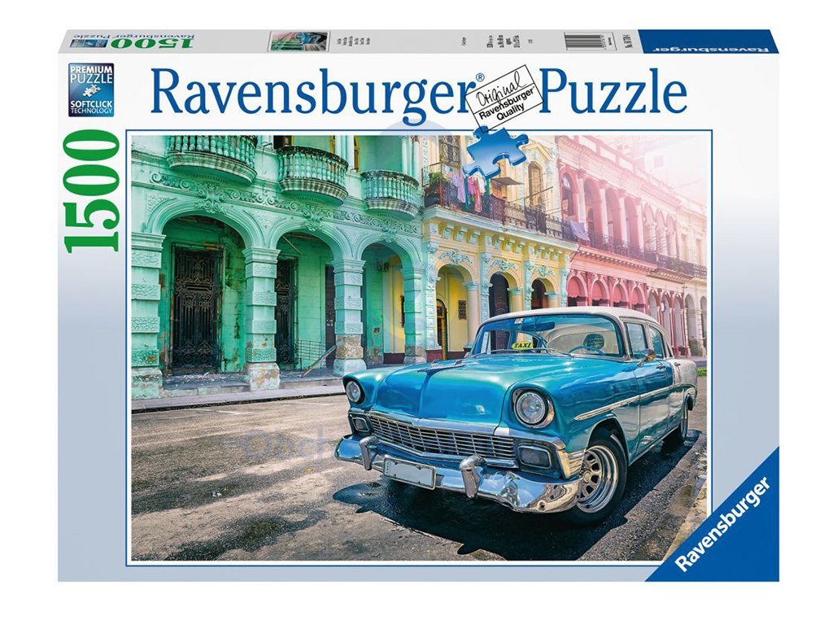Click the green vertical "1500" piece count

[91, 190]
